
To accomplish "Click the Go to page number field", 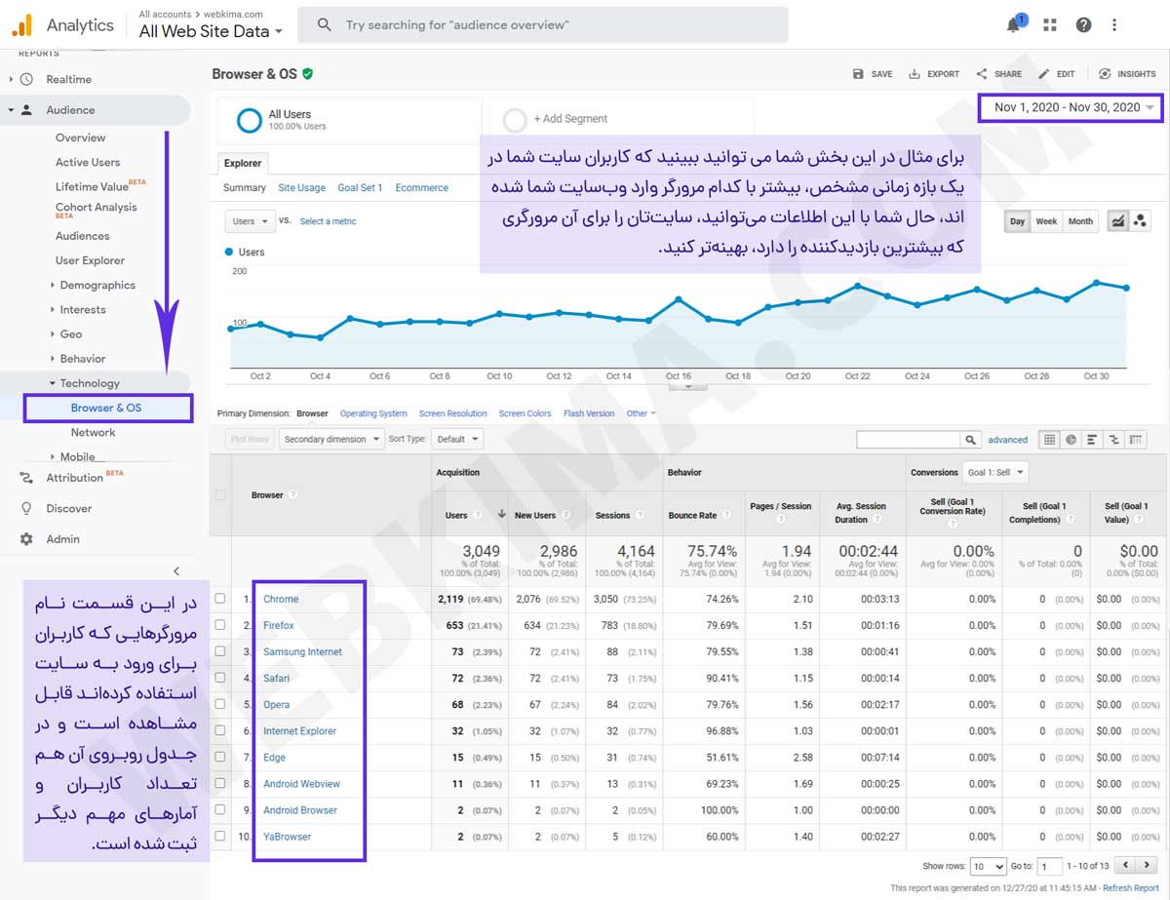I will coord(1049,866).
